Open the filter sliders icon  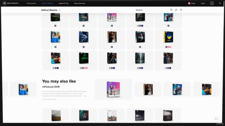176,10
